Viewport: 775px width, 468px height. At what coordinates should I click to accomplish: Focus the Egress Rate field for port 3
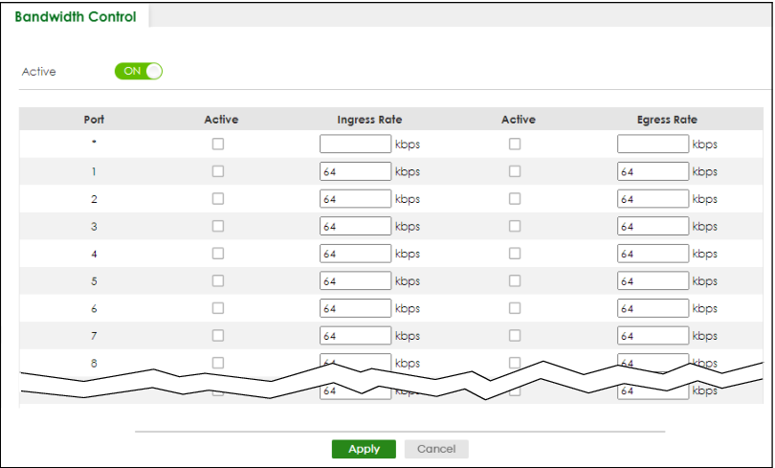tap(653, 227)
